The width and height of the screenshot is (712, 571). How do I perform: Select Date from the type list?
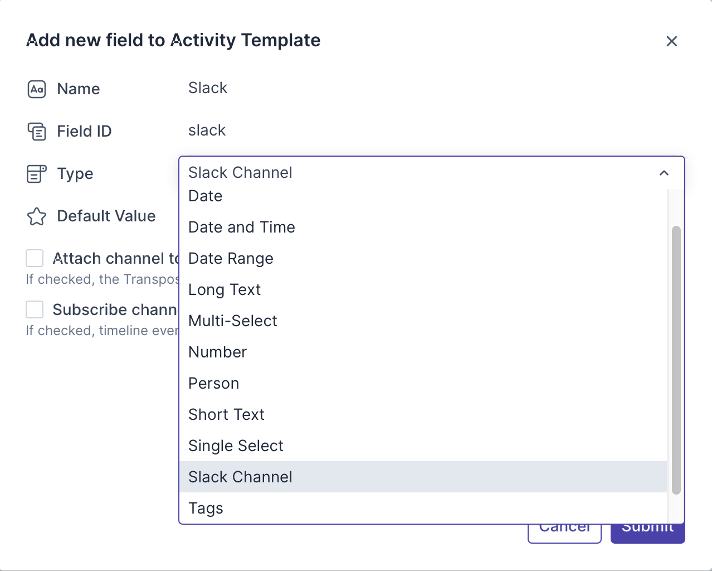206,196
